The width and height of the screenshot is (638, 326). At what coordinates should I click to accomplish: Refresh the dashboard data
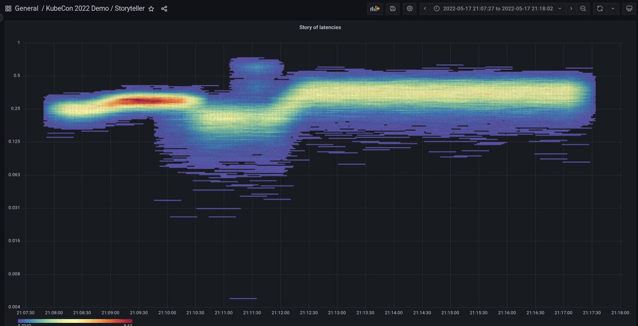pyautogui.click(x=600, y=8)
